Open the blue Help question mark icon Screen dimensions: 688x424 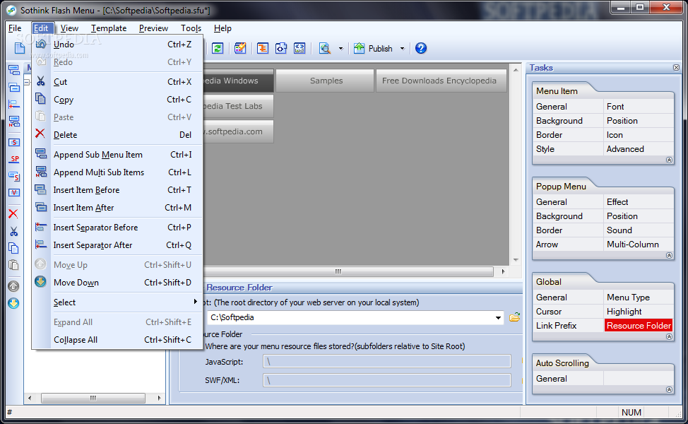point(421,48)
